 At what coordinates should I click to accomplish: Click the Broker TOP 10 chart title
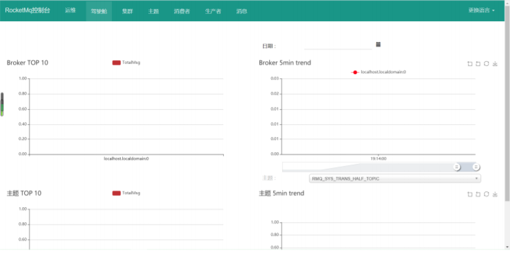coord(27,63)
